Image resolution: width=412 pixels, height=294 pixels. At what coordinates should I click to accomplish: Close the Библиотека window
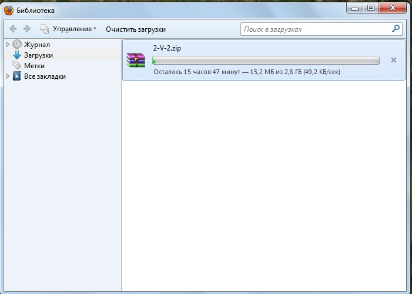point(393,8)
